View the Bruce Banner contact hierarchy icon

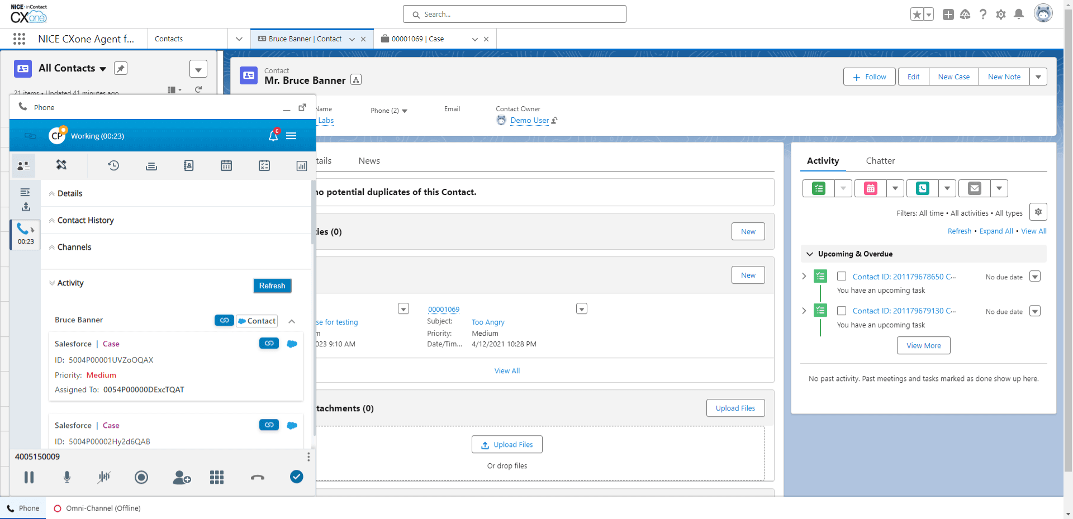click(356, 80)
